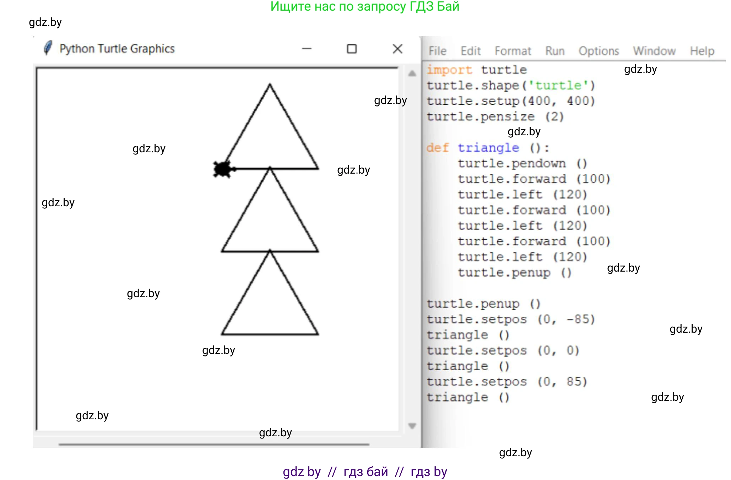This screenshot has width=731, height=480.
Task: Open the Run menu
Action: pos(555,51)
